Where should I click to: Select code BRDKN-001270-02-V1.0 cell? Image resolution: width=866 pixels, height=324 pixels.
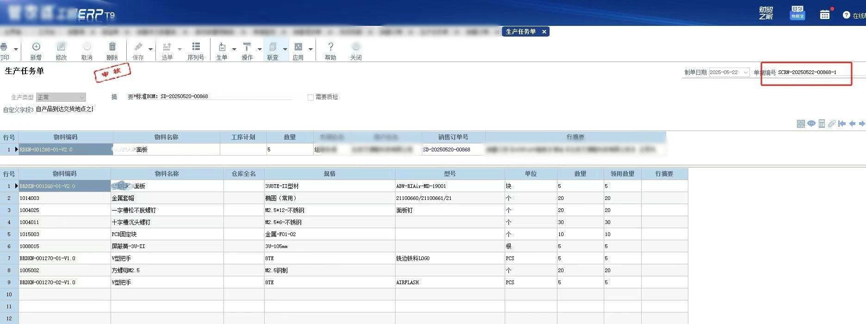65,282
